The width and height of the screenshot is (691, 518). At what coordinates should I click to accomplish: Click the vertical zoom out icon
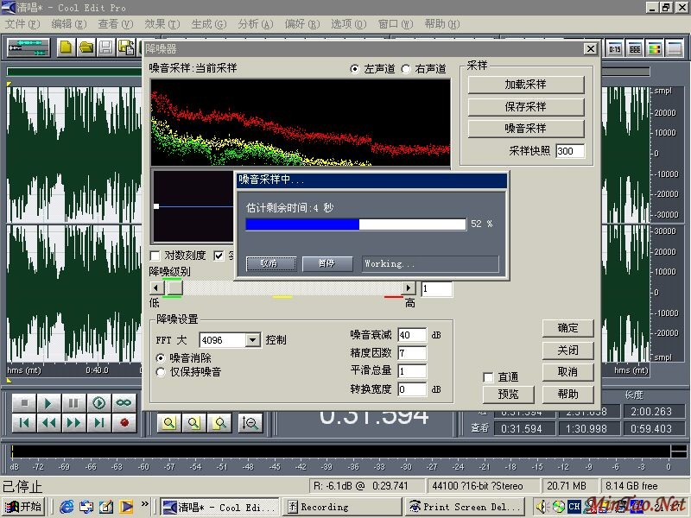251,423
